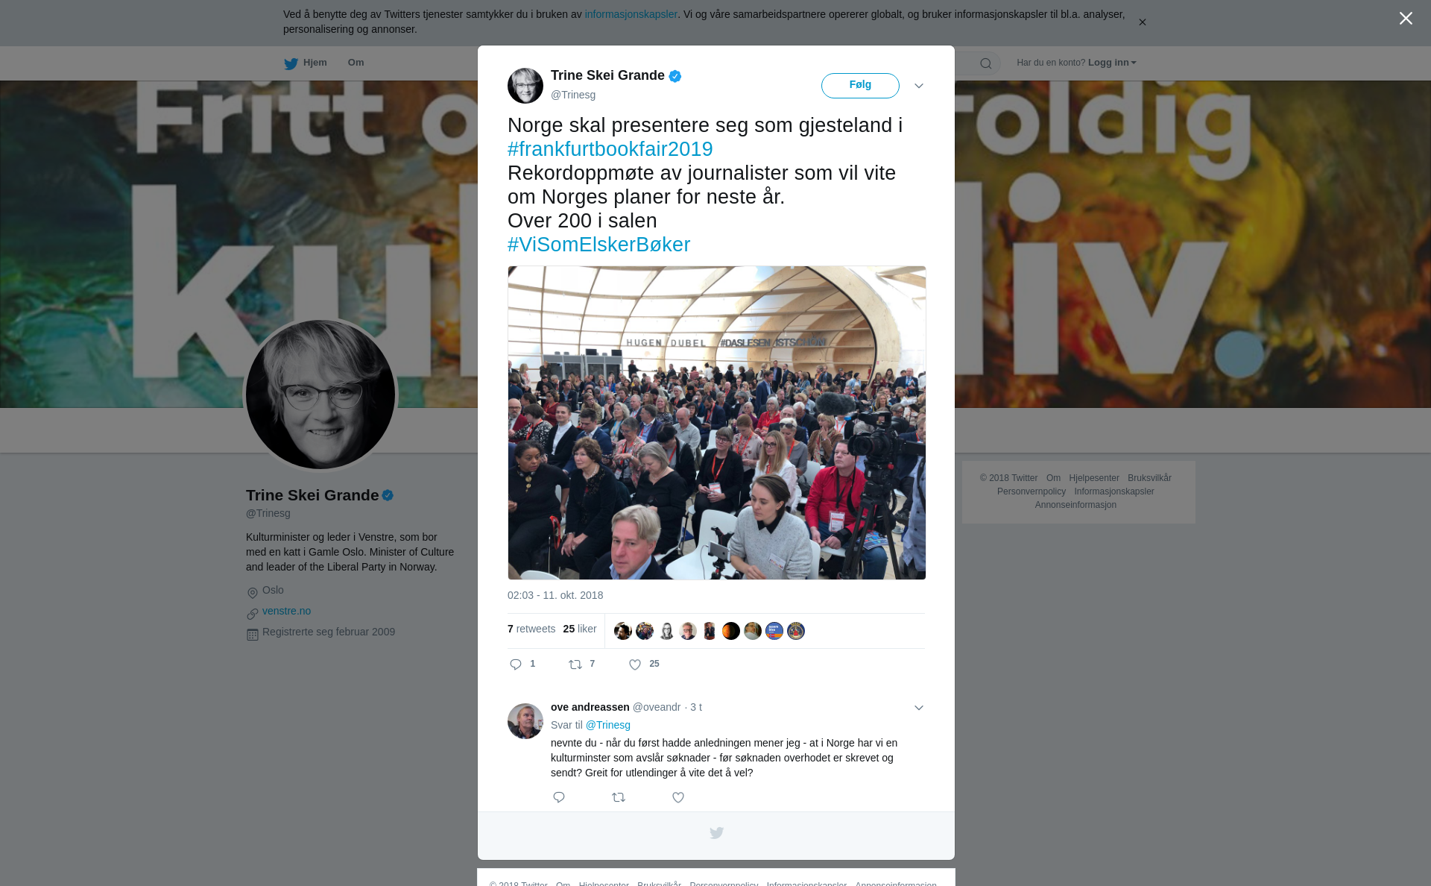This screenshot has width=1431, height=886.
Task: Like the tweet with the heart icon
Action: [635, 664]
